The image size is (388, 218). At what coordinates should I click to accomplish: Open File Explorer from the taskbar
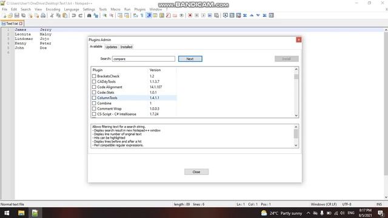pyautogui.click(x=21, y=213)
